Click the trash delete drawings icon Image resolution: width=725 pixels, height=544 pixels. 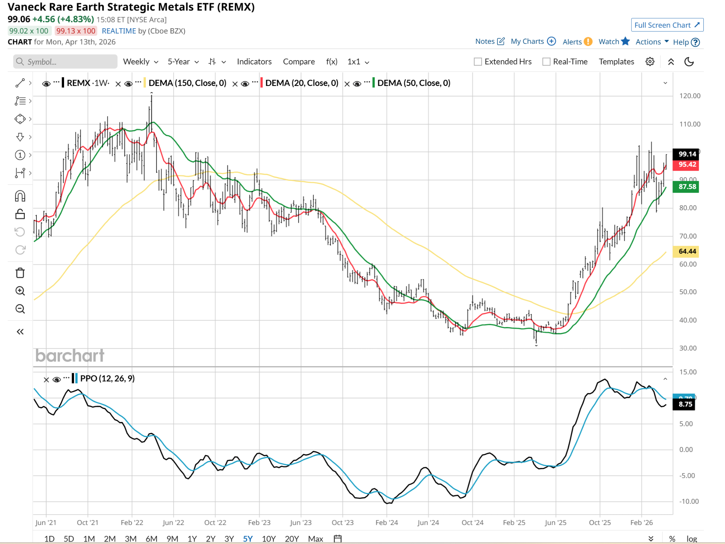pyautogui.click(x=20, y=273)
